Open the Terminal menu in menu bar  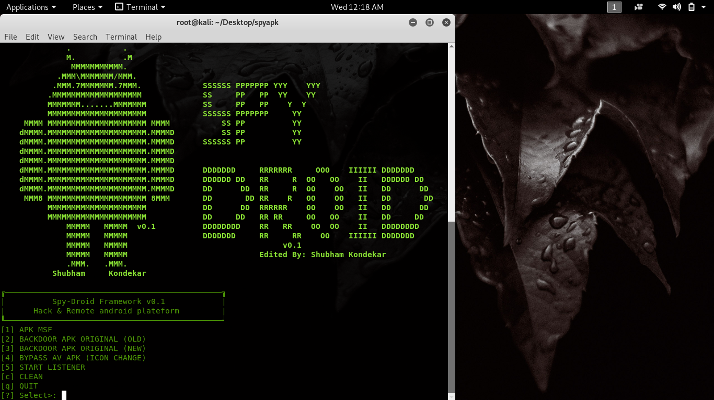[x=121, y=37]
